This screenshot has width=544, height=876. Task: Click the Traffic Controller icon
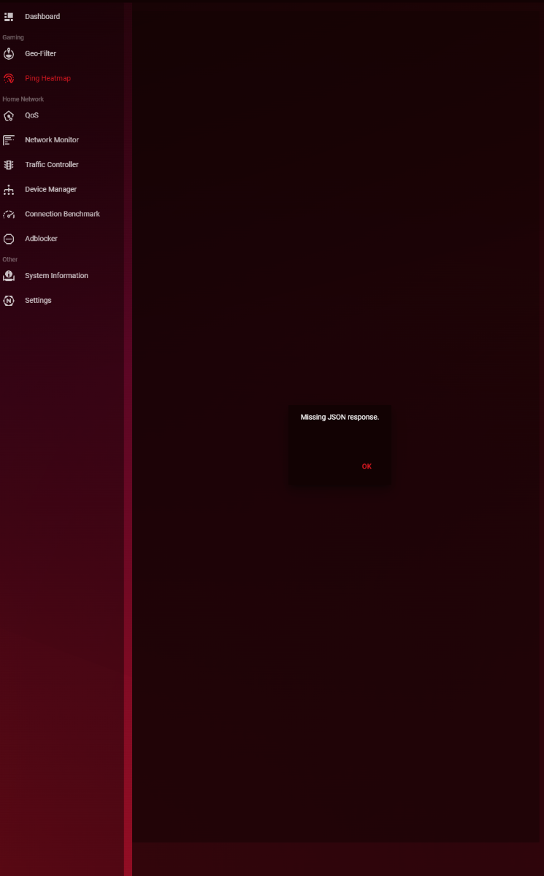click(9, 165)
